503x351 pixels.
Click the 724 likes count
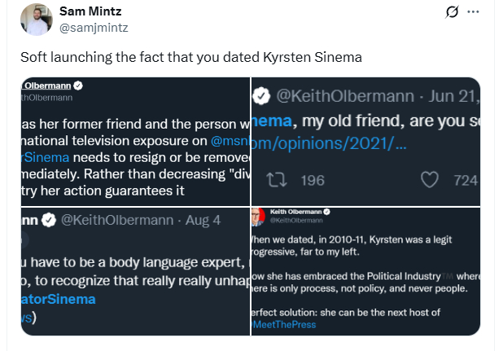[x=464, y=180]
